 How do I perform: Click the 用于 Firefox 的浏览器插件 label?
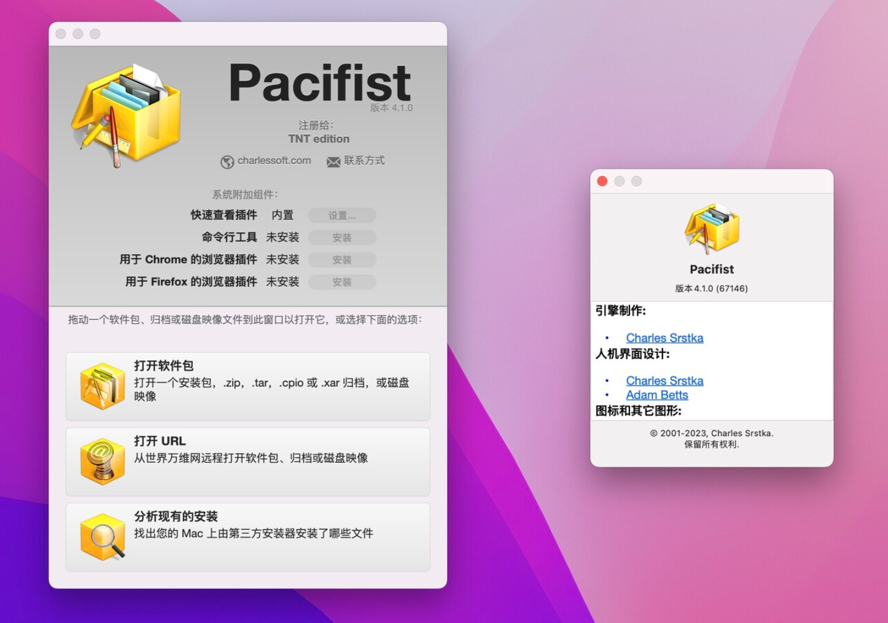pos(191,281)
